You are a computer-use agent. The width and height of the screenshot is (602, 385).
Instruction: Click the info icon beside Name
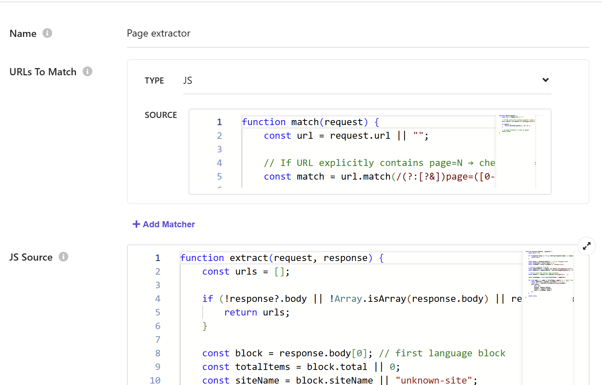(x=47, y=33)
